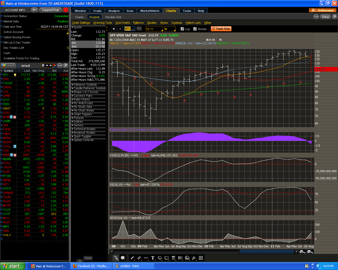The image size is (338, 270).
Task: Click the chart horizontal scrollbar thumb
Action: click(x=267, y=252)
